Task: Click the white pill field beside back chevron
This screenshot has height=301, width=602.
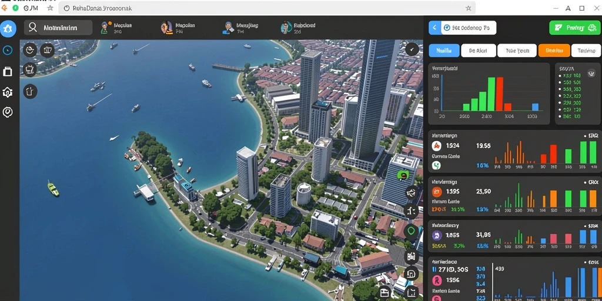Action: pos(469,28)
